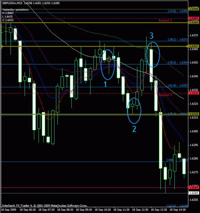Click yesterday's close 'C 1.6433' label

(8, 20)
